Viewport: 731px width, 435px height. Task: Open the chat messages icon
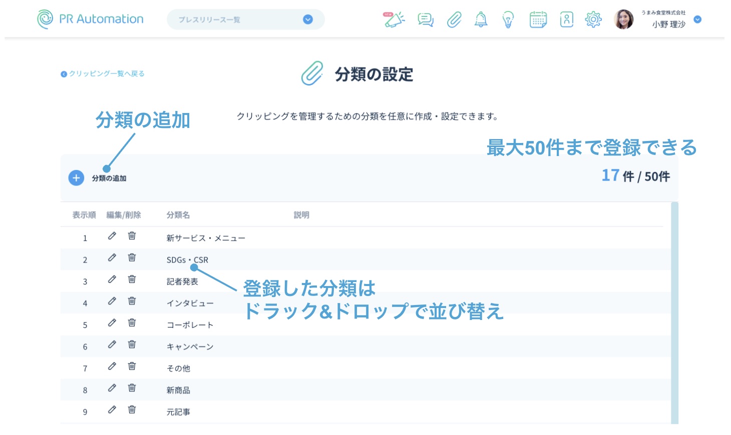tap(425, 19)
